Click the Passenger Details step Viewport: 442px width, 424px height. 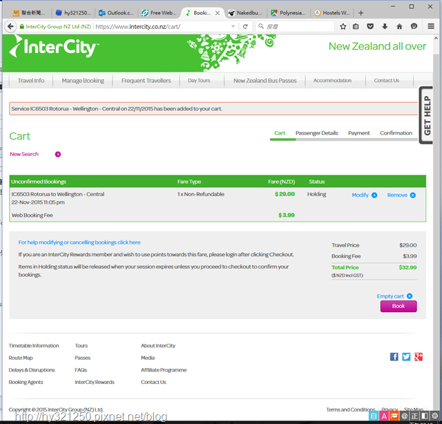click(x=316, y=133)
